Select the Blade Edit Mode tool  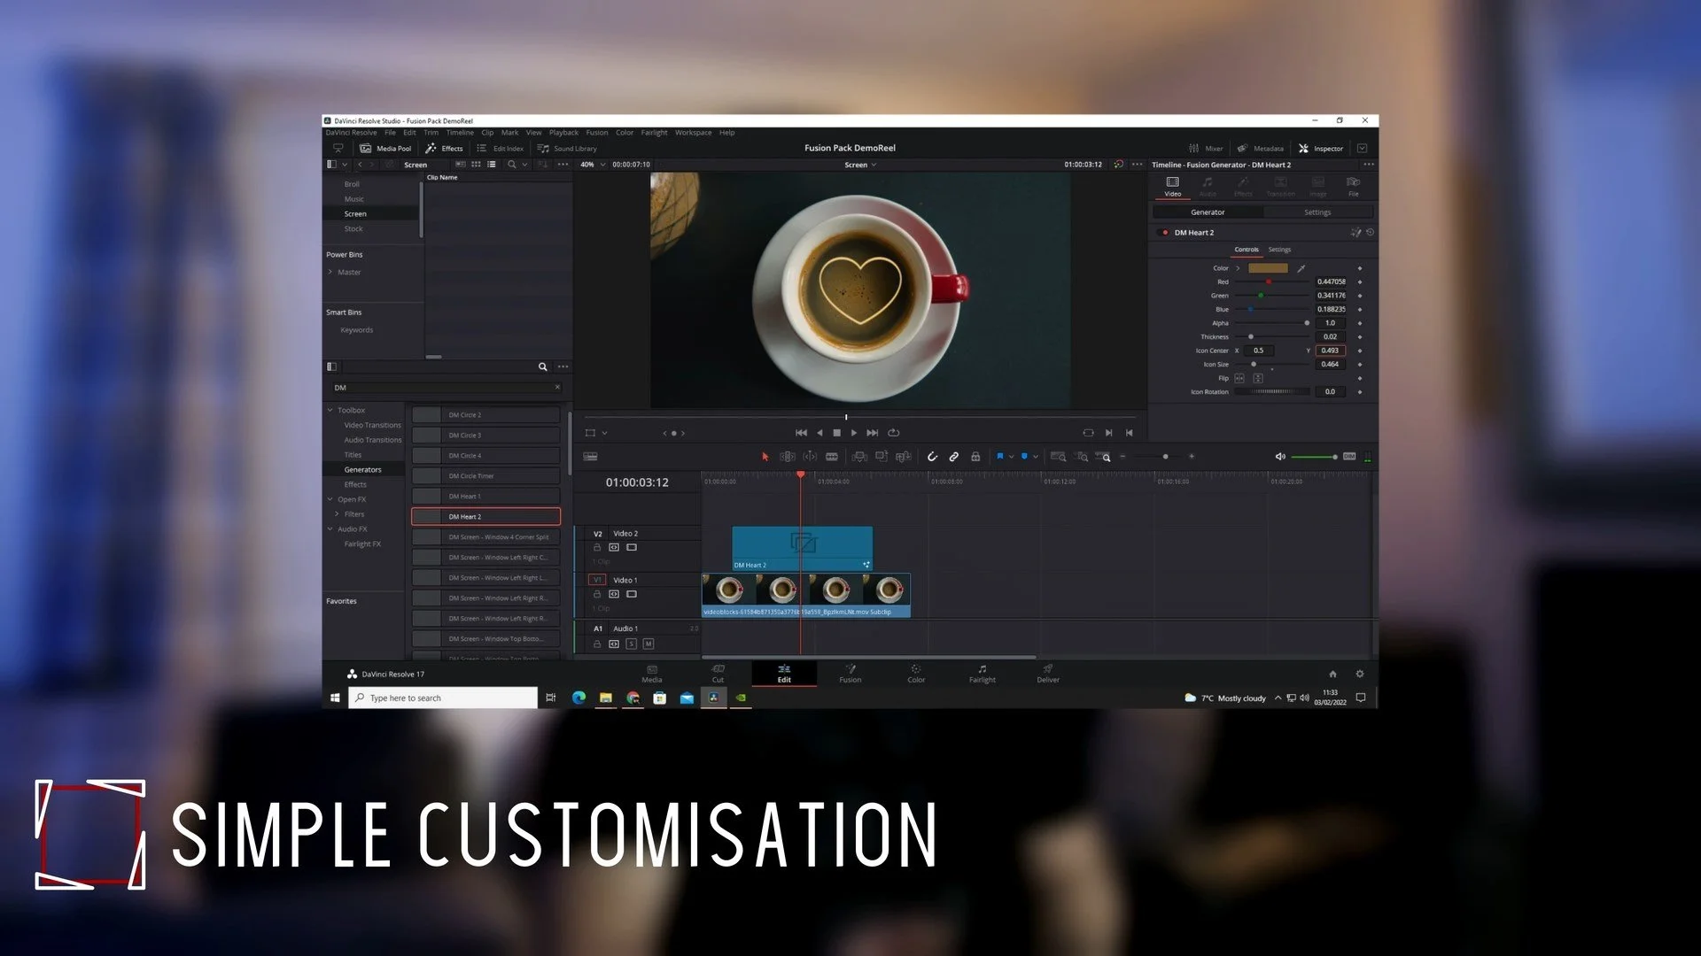pyautogui.click(x=832, y=457)
